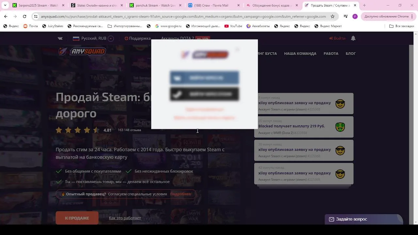Viewport: 418px width, 235px height.
Task: Close the Stake Онлайн-казино tab
Action: (x=122, y=5)
